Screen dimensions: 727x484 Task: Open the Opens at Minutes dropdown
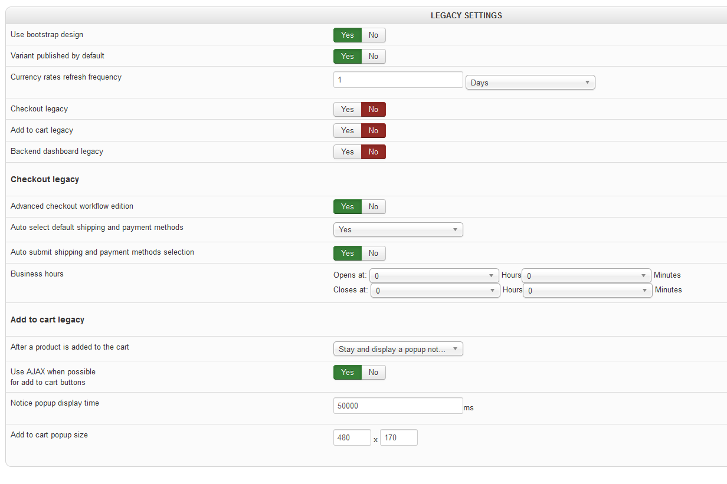point(587,276)
